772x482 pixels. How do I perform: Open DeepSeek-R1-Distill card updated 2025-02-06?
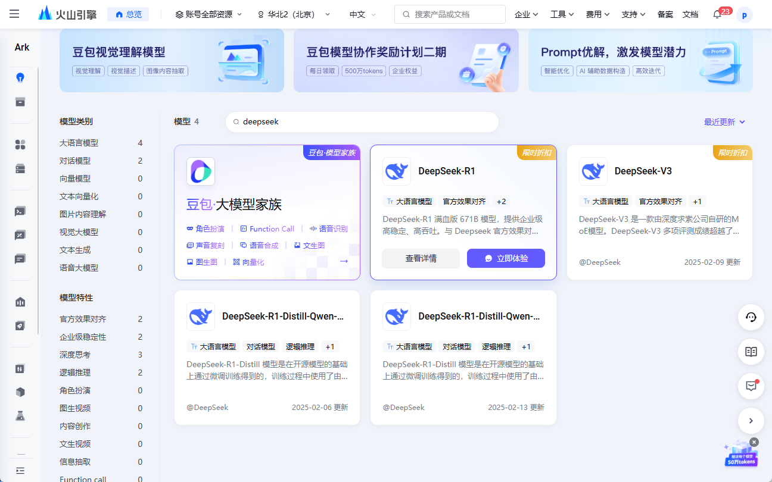point(267,358)
